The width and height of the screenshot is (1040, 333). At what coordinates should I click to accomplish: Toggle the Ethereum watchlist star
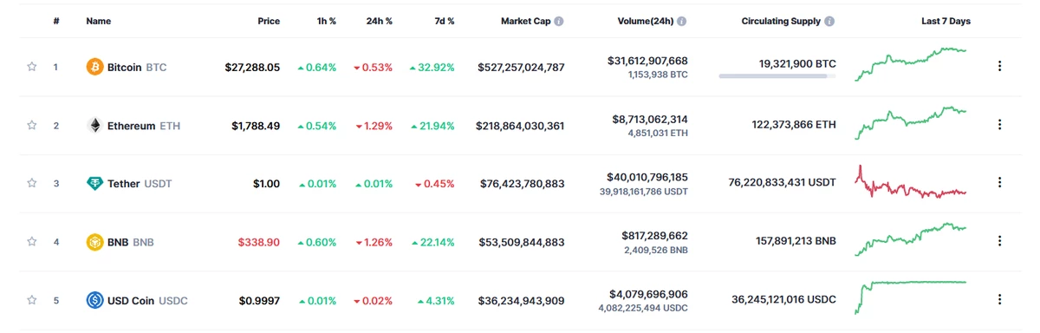pyautogui.click(x=32, y=126)
